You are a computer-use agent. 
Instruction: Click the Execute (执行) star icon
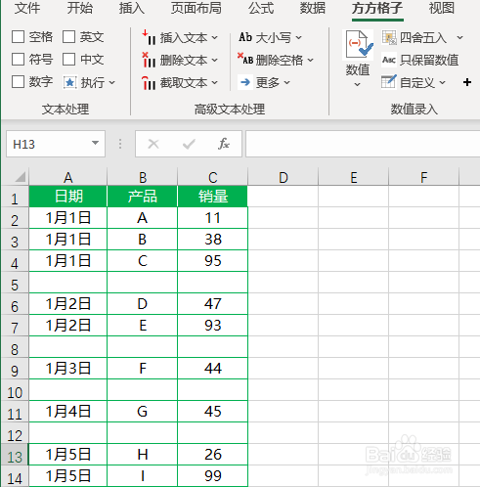point(69,82)
